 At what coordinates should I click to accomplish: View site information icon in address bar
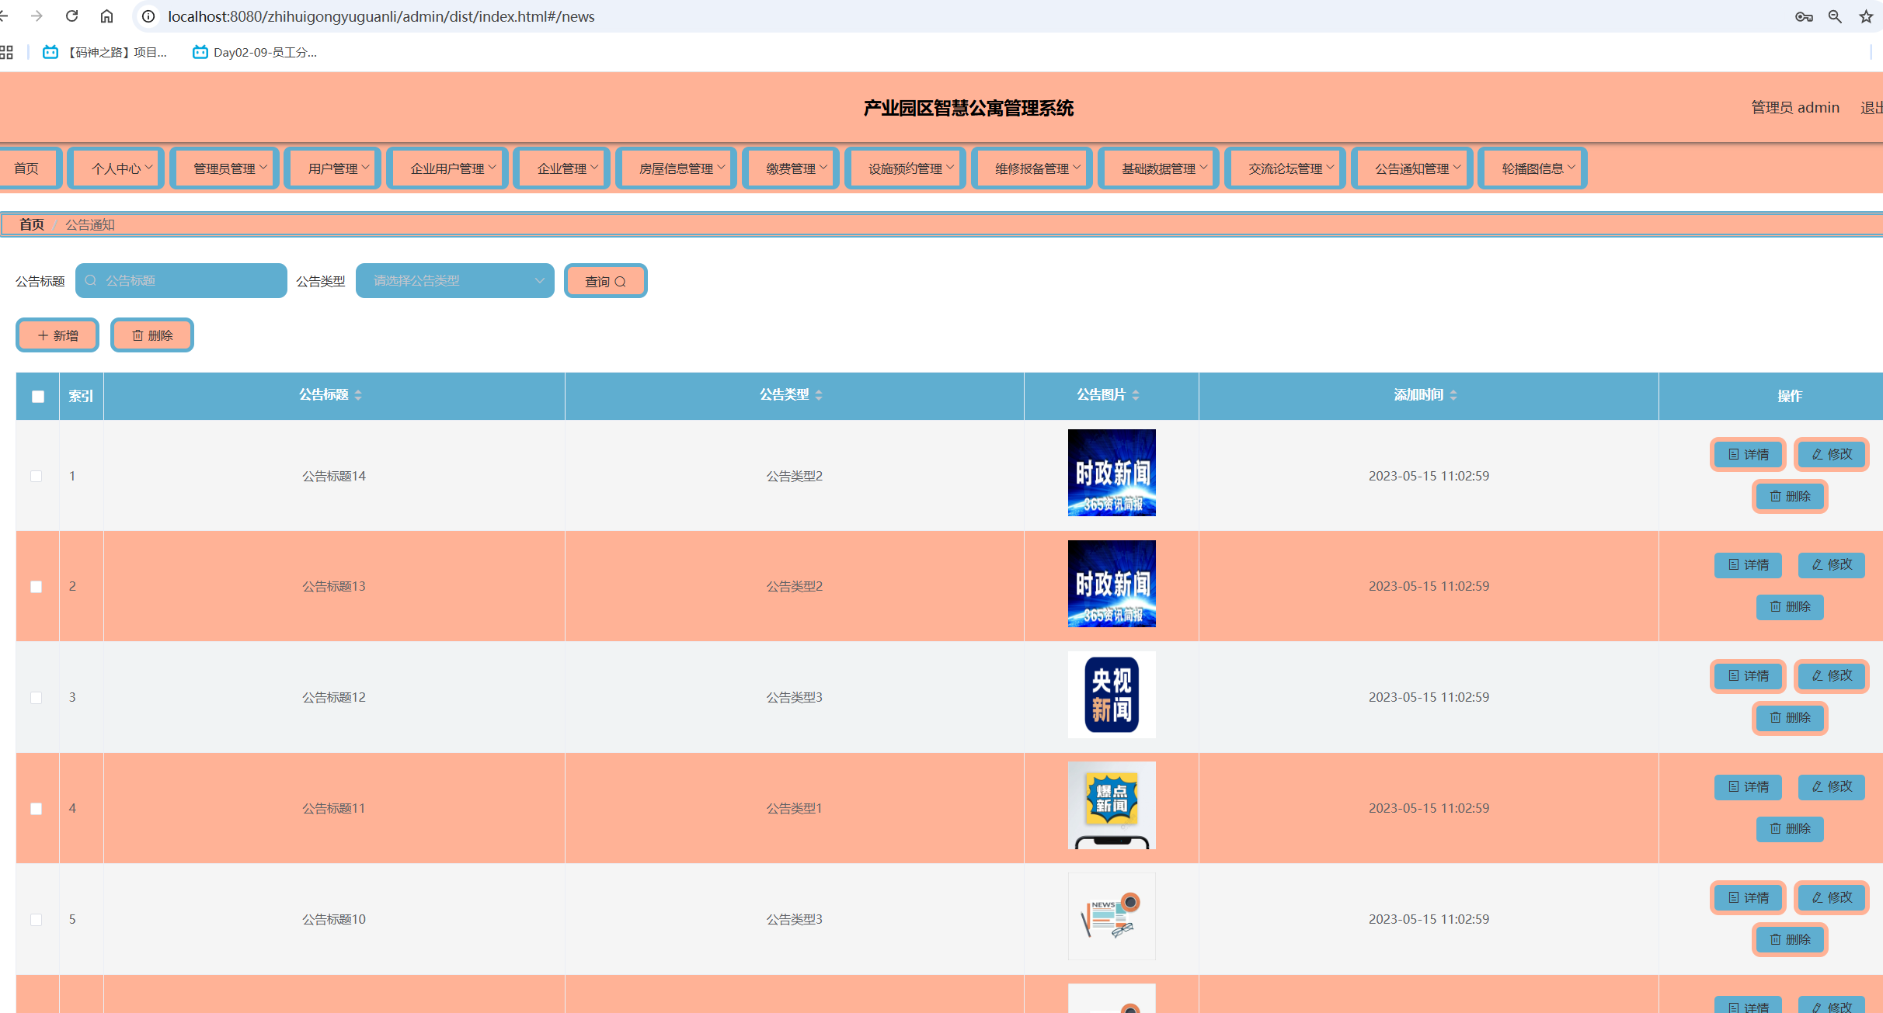(x=148, y=16)
